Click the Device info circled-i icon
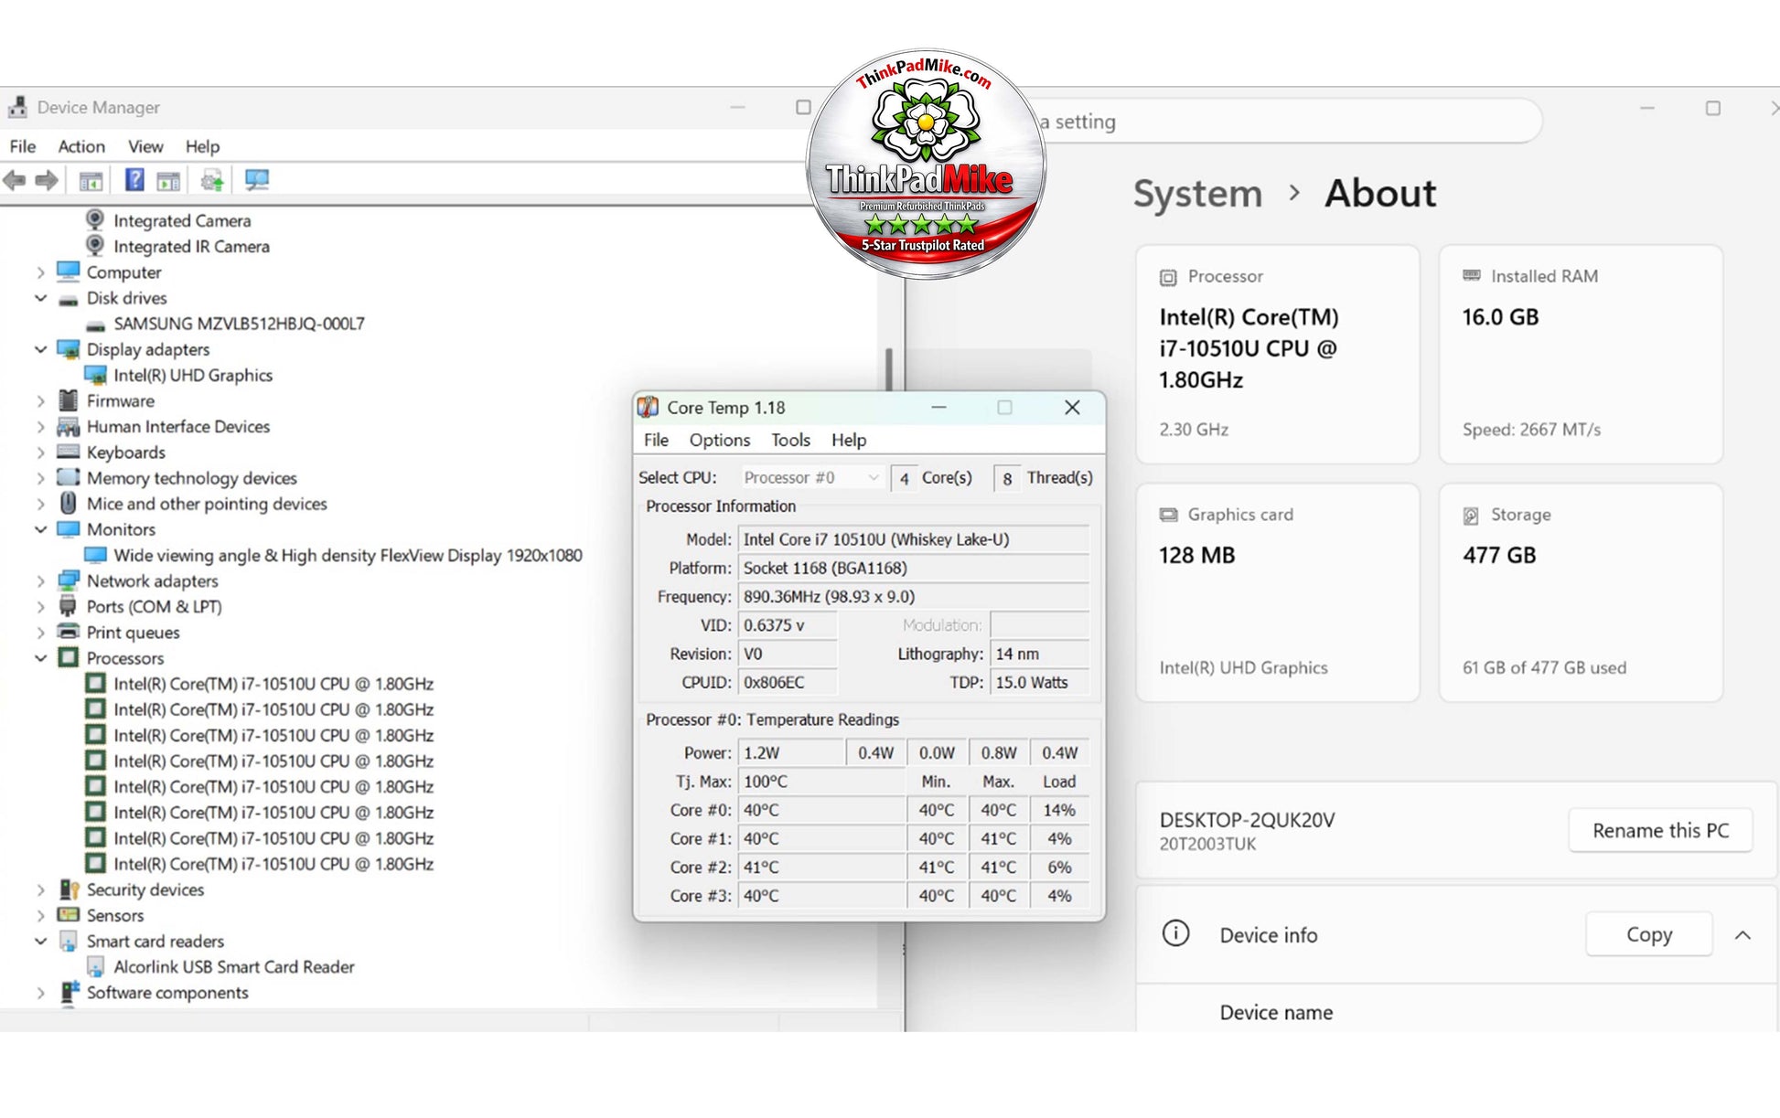Image resolution: width=1780 pixels, height=1118 pixels. [1175, 933]
